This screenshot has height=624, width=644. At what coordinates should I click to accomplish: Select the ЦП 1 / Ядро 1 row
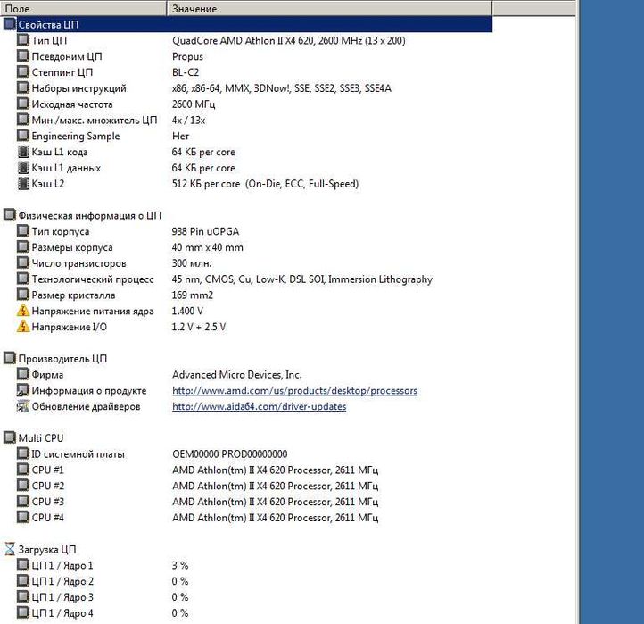tap(246, 565)
